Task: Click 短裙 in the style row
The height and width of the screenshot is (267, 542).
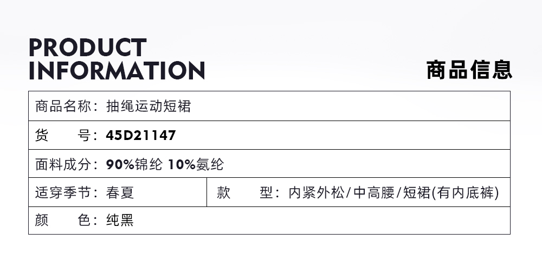Action: [x=416, y=192]
